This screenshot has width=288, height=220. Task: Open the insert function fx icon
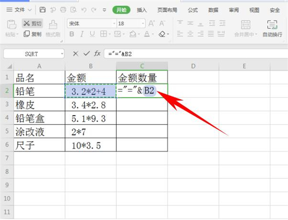click(x=97, y=54)
